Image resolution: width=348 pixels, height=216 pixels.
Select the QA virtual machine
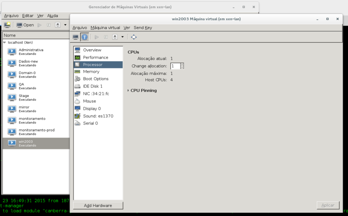[36, 86]
